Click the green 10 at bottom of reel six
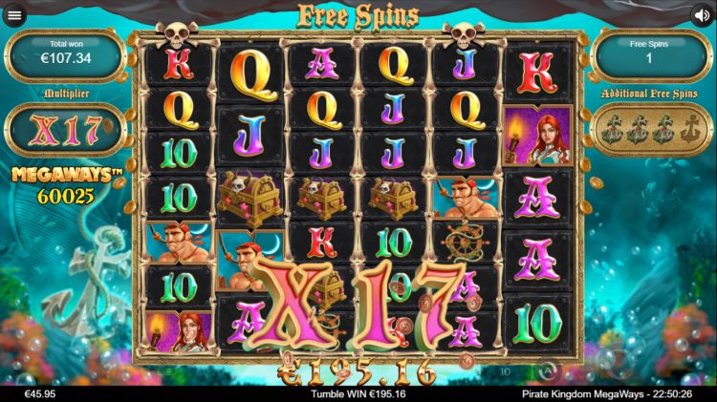Image resolution: width=717 pixels, height=402 pixels. pos(537,324)
